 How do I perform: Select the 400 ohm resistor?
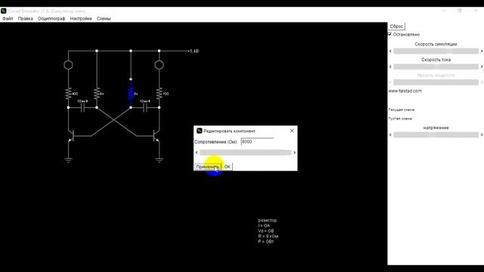tap(69, 94)
